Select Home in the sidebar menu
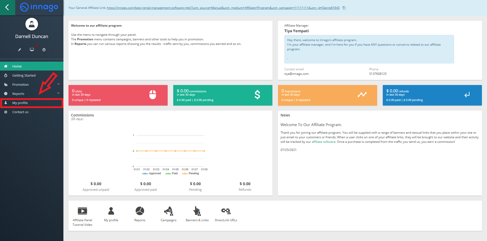The image size is (487, 241). [17, 66]
